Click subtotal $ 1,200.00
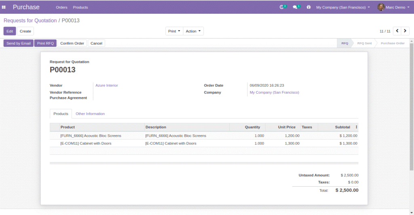This screenshot has width=414, height=215. [x=348, y=136]
